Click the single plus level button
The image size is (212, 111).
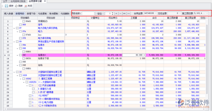point(116,13)
